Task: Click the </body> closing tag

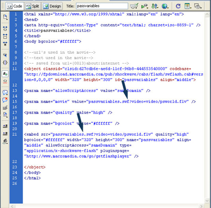Action: [32, 173]
